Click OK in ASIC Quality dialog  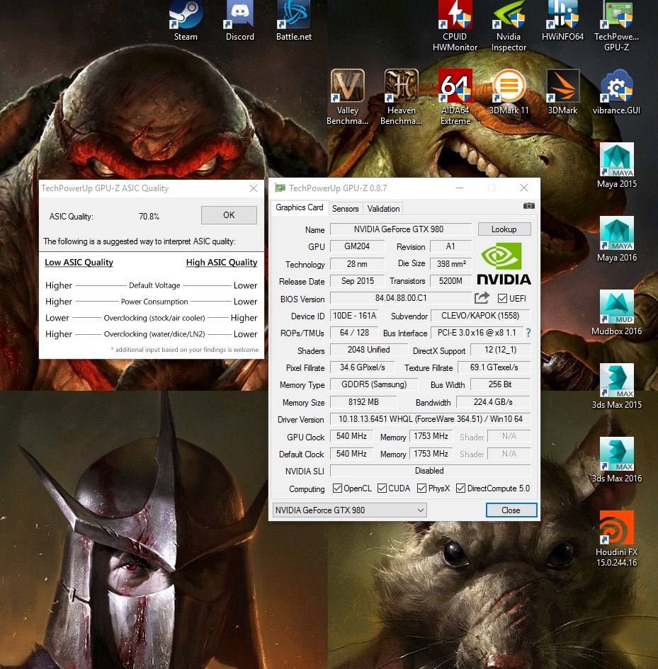coord(229,215)
